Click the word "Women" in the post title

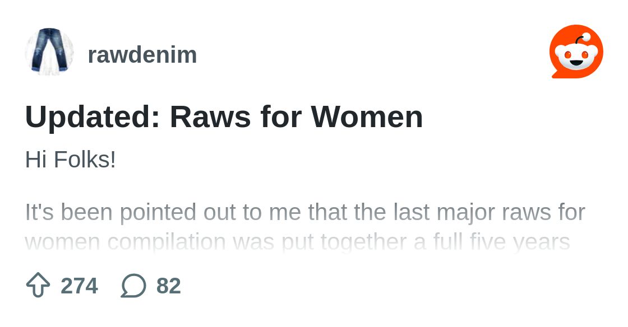click(367, 117)
